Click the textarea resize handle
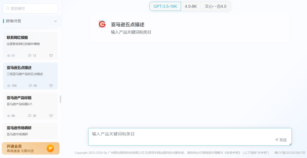Image resolution: width=307 pixels, height=158 pixels. click(x=290, y=144)
